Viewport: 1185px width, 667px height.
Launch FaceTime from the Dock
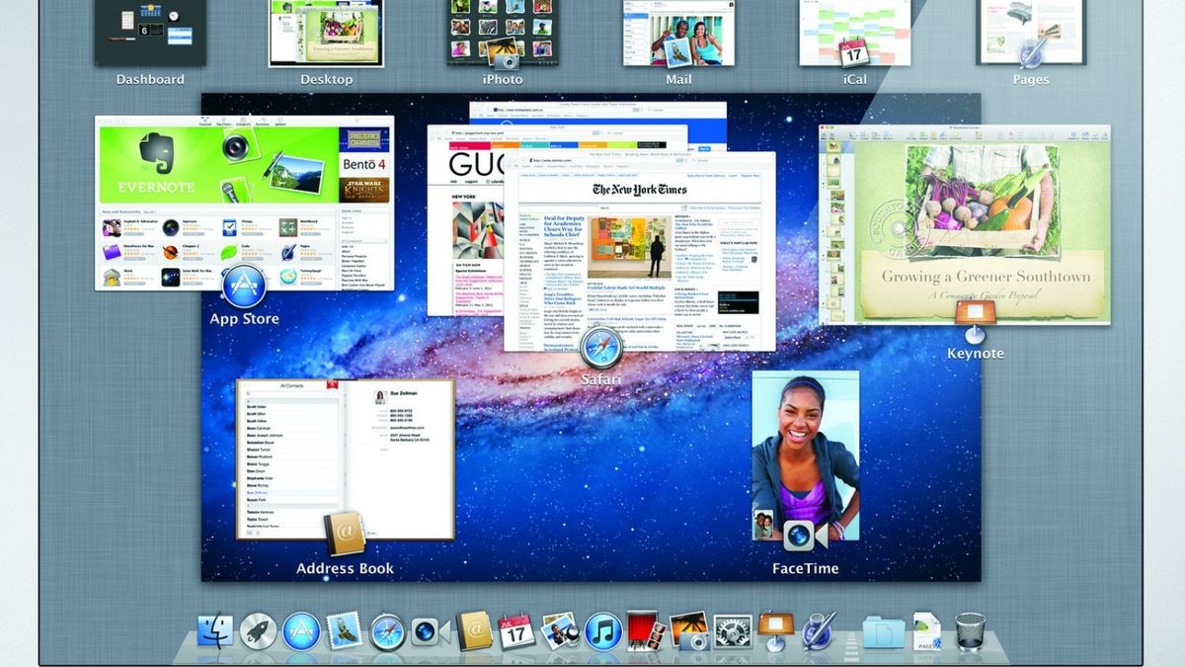(x=425, y=632)
